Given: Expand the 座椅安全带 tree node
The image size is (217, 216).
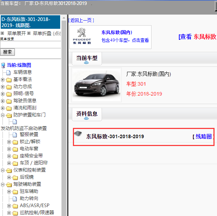Looking at the screenshot, I should coord(9,156).
